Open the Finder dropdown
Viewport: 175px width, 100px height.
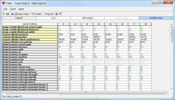click(38, 14)
